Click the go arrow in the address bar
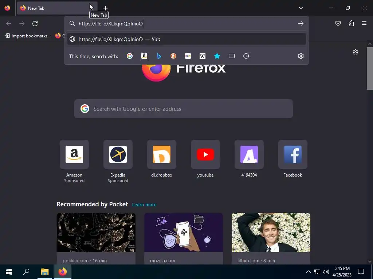 click(301, 24)
